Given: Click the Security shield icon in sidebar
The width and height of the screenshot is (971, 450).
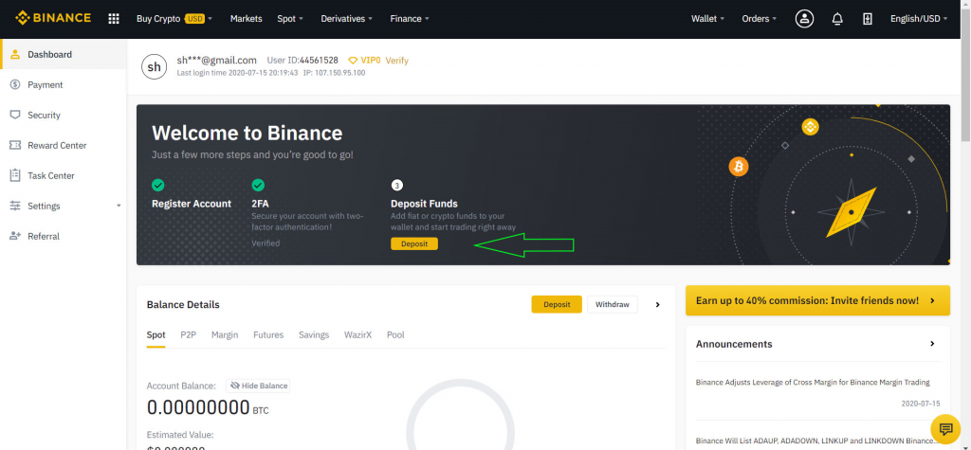Looking at the screenshot, I should click(x=15, y=116).
